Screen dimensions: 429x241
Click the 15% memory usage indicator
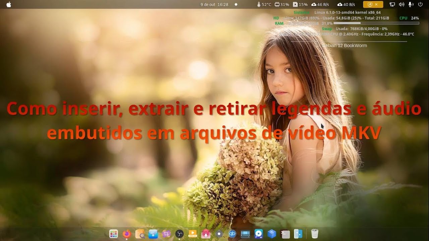tap(300, 4)
